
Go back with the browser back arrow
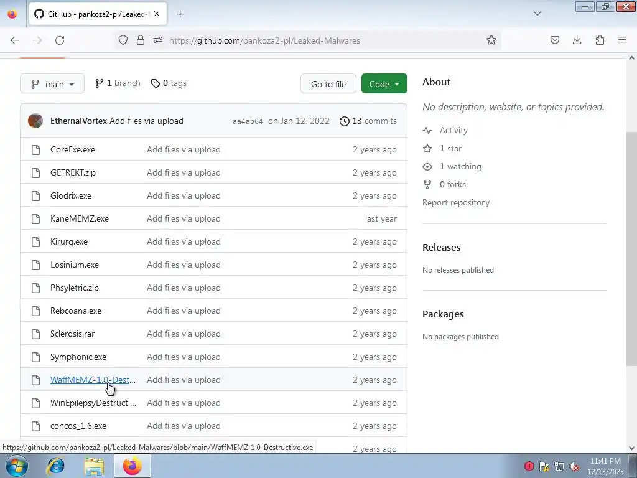(x=15, y=40)
